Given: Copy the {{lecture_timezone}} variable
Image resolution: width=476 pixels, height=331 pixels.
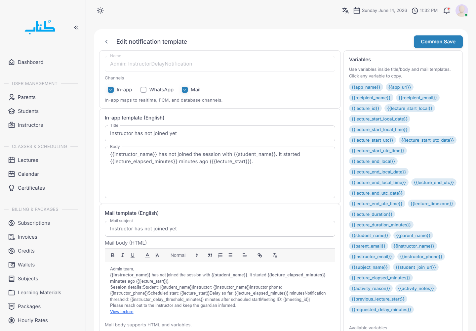Looking at the screenshot, I should [x=432, y=204].
